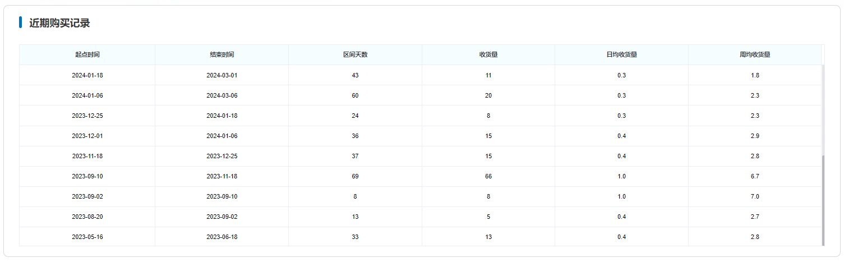Click the 日均收货量 column header
The height and width of the screenshot is (262, 844).
[622, 55]
